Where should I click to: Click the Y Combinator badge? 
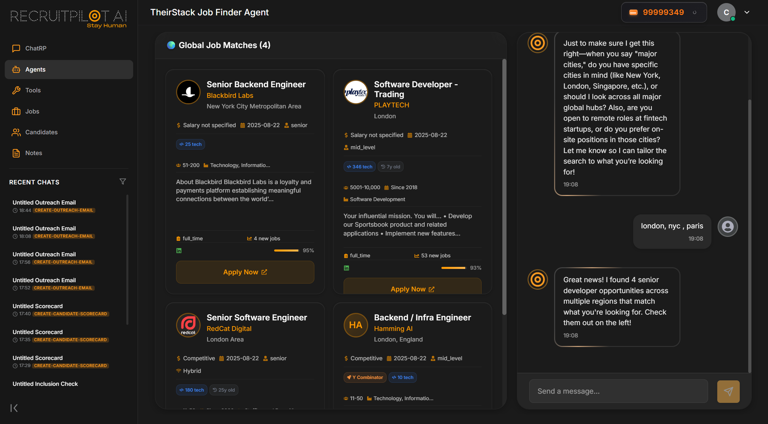pos(365,377)
